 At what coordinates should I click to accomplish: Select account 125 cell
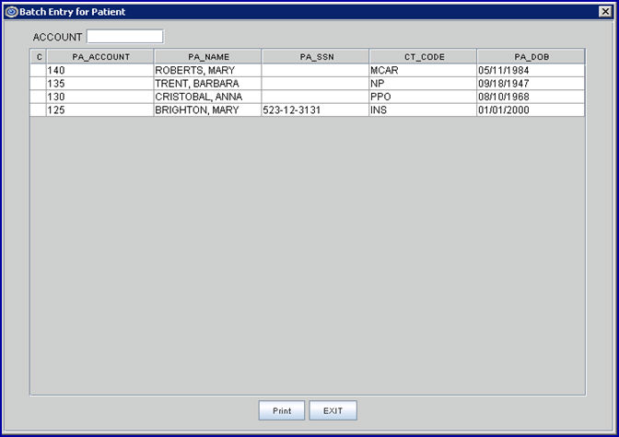(x=100, y=110)
